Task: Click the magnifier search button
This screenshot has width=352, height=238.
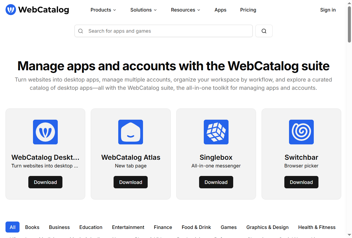Action: [264, 31]
